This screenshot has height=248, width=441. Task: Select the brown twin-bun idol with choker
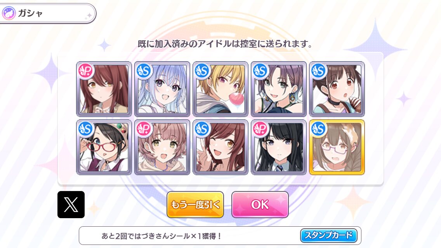pyautogui.click(x=337, y=89)
